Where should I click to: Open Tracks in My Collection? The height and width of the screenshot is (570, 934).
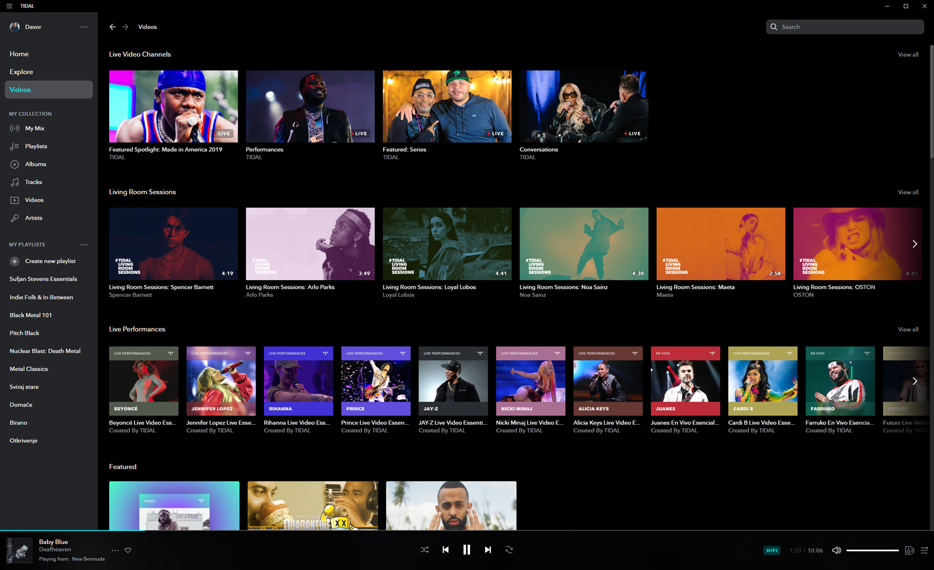33,182
